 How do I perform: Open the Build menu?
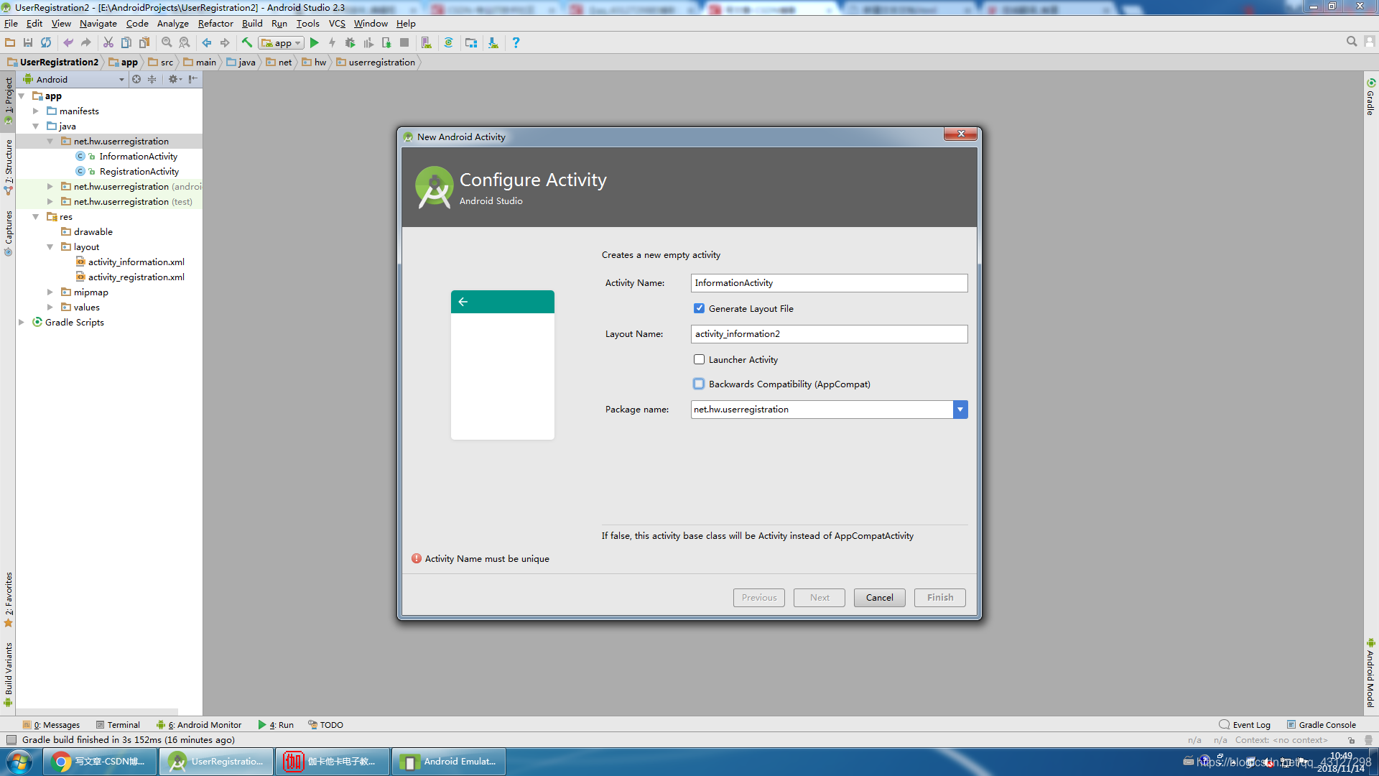click(x=252, y=24)
